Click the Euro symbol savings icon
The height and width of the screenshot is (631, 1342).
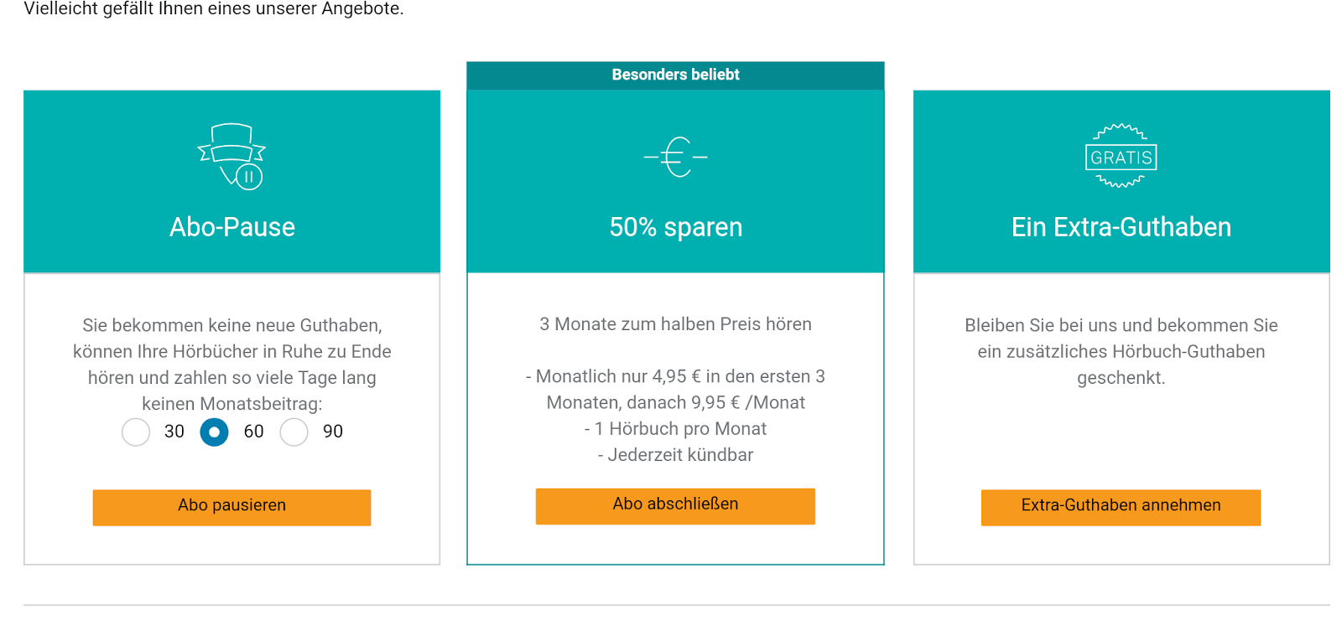tap(676, 157)
